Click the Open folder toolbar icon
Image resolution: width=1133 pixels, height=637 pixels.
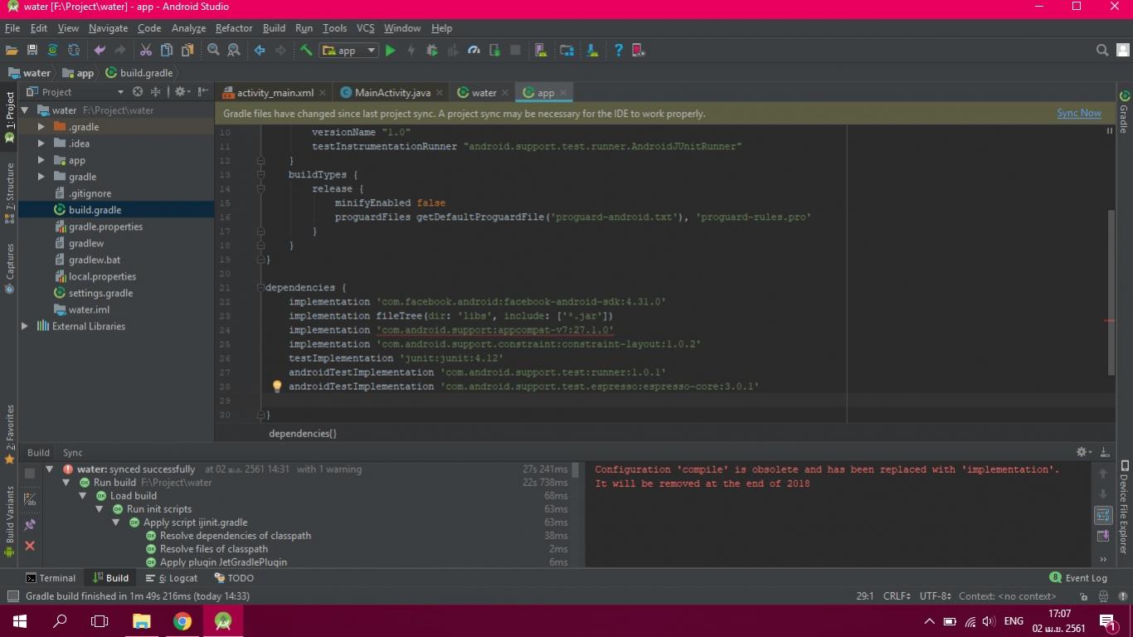(x=12, y=51)
